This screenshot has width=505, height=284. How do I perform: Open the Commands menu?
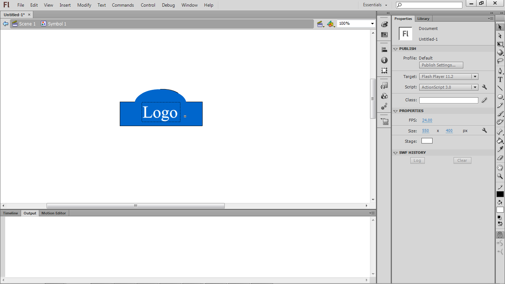[x=123, y=5]
